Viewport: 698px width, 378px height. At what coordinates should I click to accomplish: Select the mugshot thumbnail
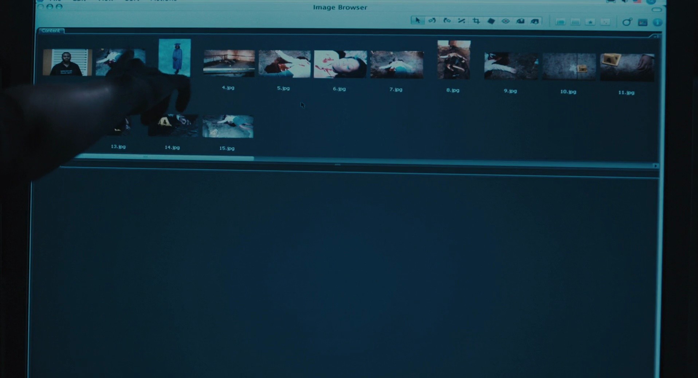(67, 62)
